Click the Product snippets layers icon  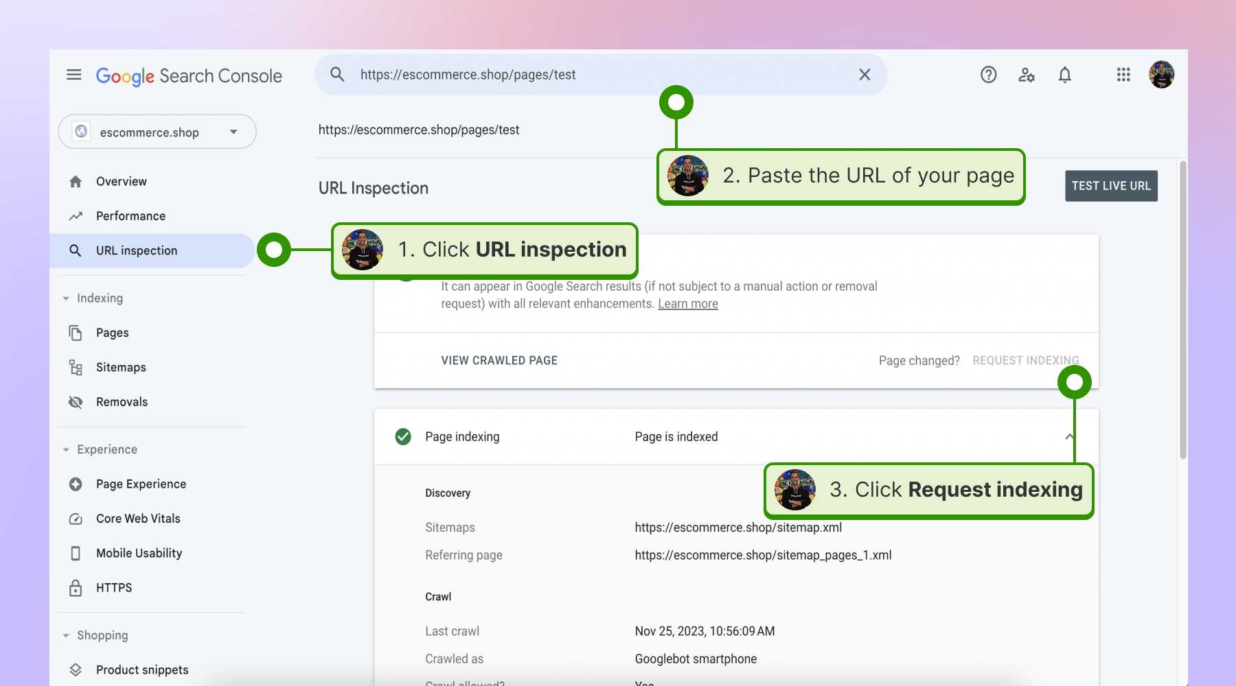[76, 670]
